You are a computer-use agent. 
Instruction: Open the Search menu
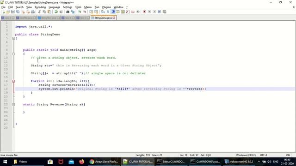coord(19,7)
